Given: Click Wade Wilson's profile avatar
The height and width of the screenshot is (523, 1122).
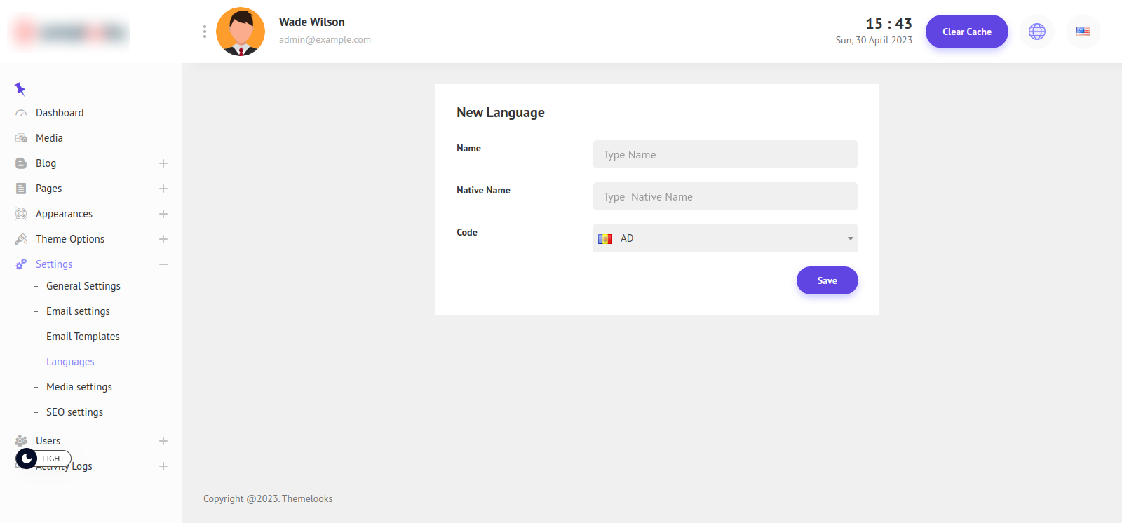Looking at the screenshot, I should click(241, 32).
